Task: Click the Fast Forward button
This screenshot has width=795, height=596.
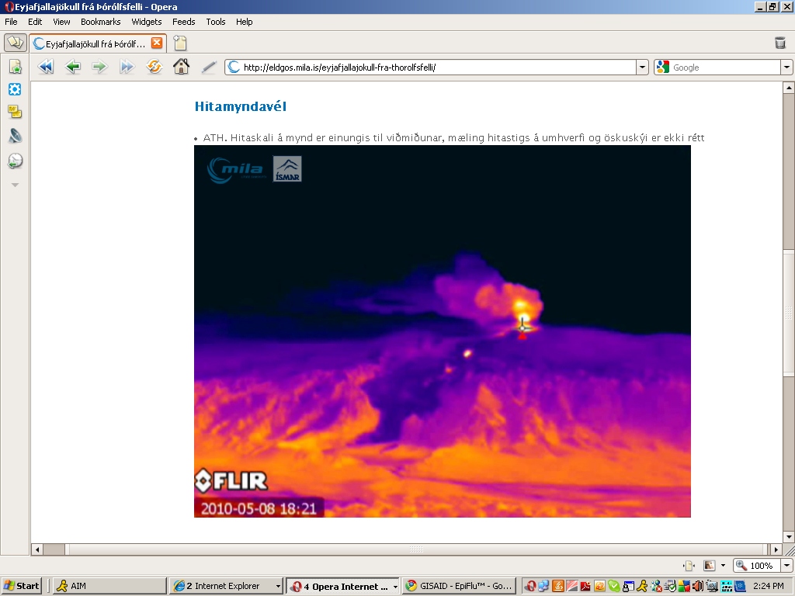Action: coord(127,67)
